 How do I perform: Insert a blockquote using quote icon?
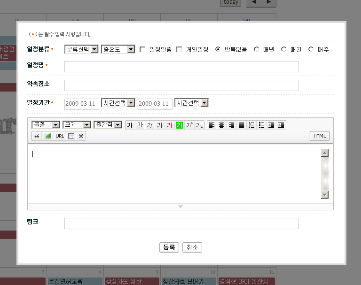click(x=36, y=136)
